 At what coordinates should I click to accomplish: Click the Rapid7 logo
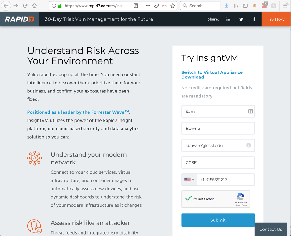tap(19, 19)
